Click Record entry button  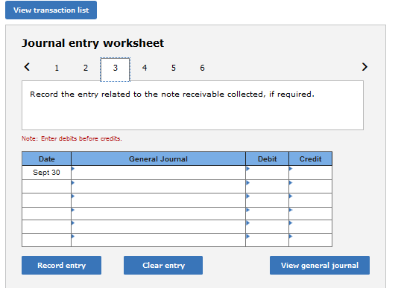(x=61, y=265)
